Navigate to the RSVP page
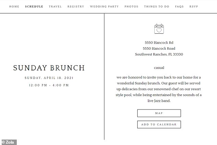Viewport: 217px width, 145px height. (x=194, y=6)
